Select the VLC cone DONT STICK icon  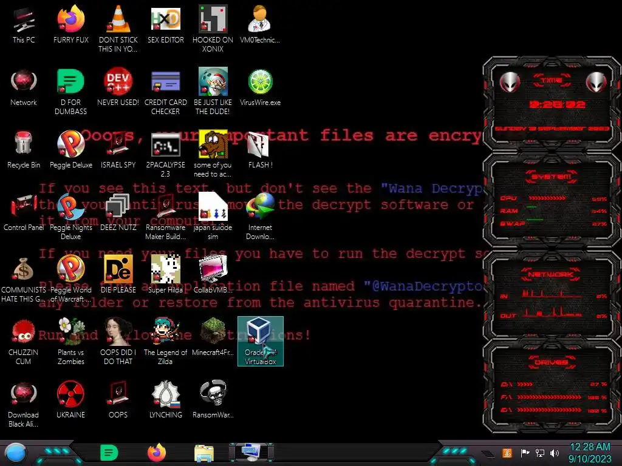point(118,29)
